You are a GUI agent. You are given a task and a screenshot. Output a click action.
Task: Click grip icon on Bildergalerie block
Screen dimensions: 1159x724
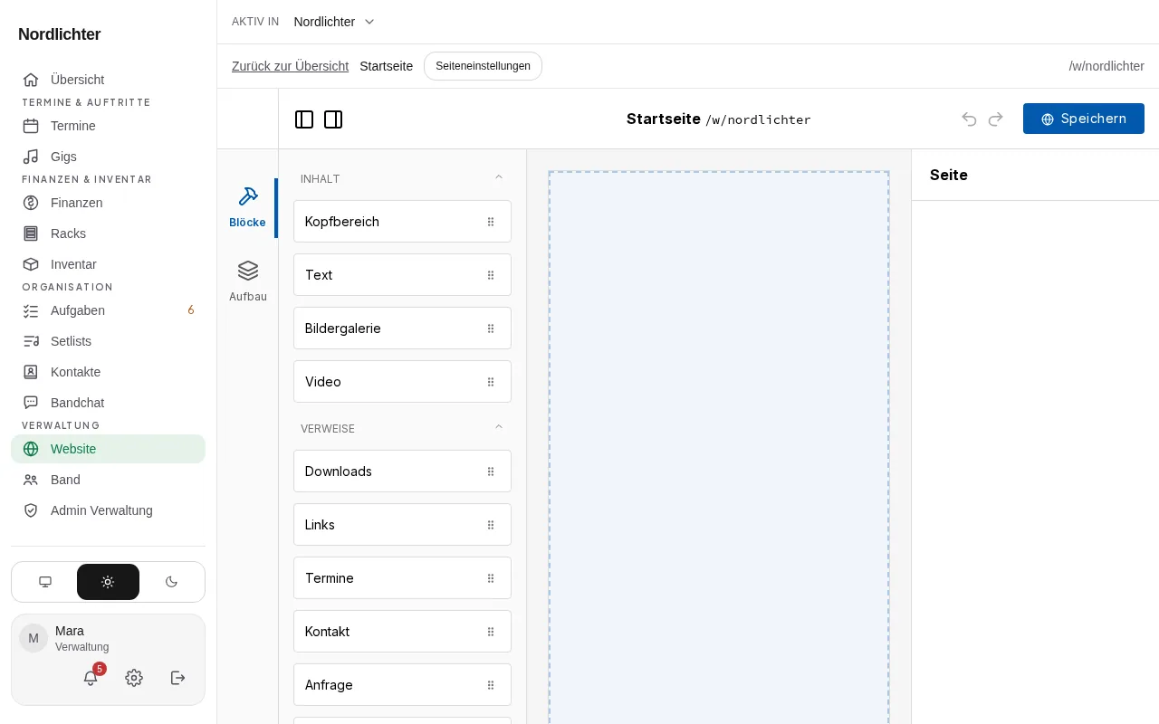[491, 329]
